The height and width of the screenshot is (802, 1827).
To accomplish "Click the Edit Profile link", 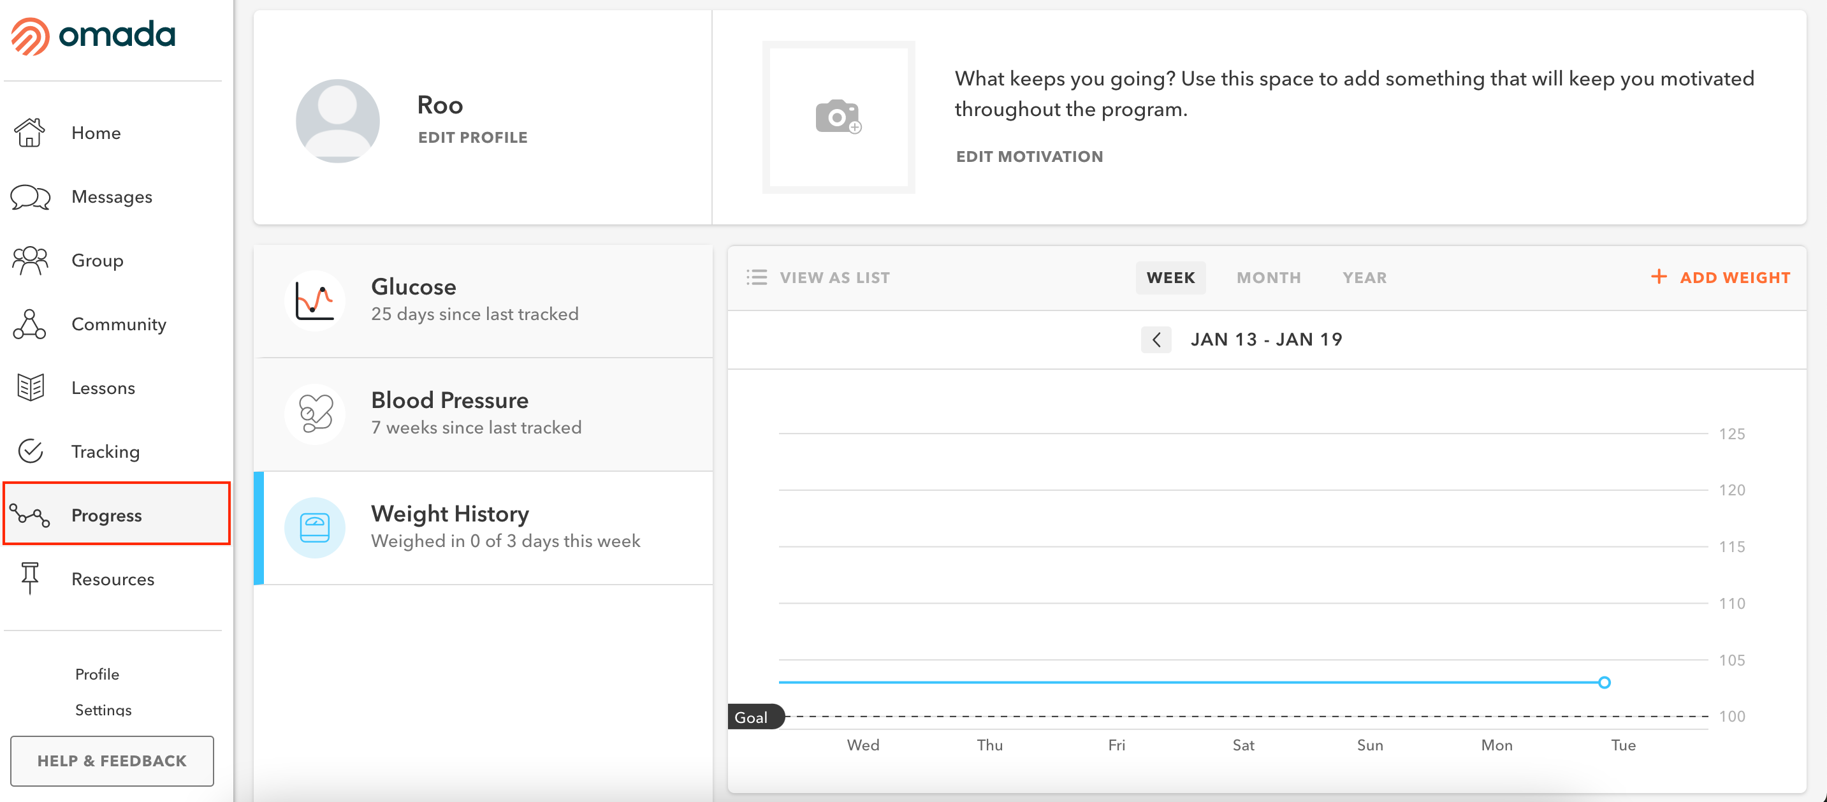I will click(472, 138).
